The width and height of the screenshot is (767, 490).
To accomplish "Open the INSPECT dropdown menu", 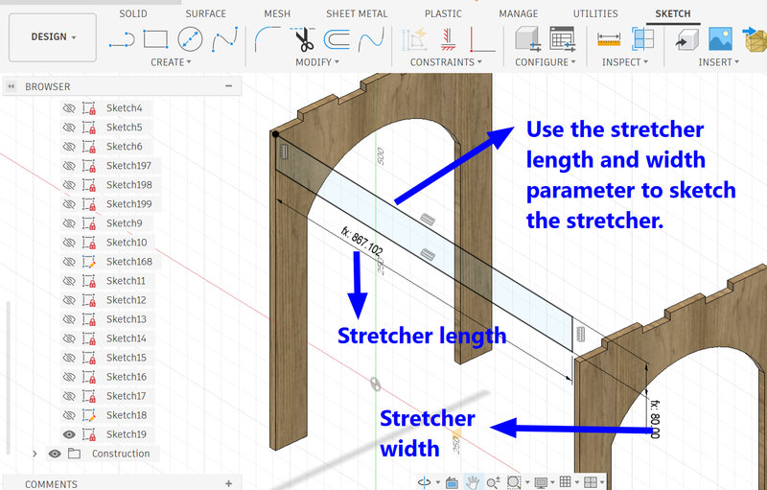I will (625, 62).
